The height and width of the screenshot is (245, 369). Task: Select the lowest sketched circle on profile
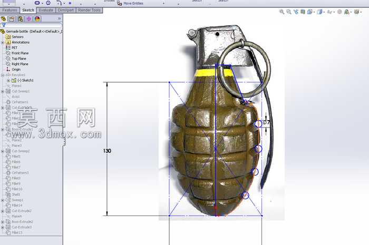click(x=245, y=195)
